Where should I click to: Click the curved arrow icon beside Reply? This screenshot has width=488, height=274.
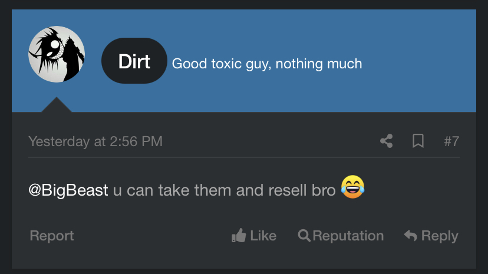pyautogui.click(x=410, y=236)
